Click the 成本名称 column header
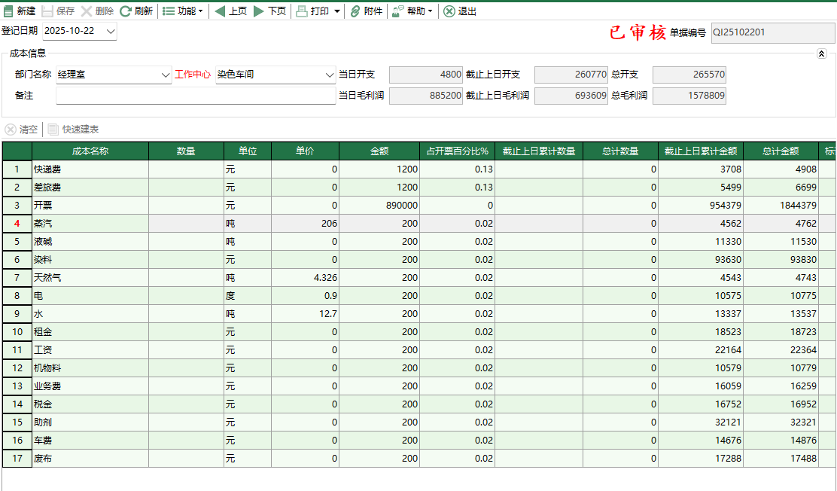837x491 pixels. pyautogui.click(x=90, y=151)
